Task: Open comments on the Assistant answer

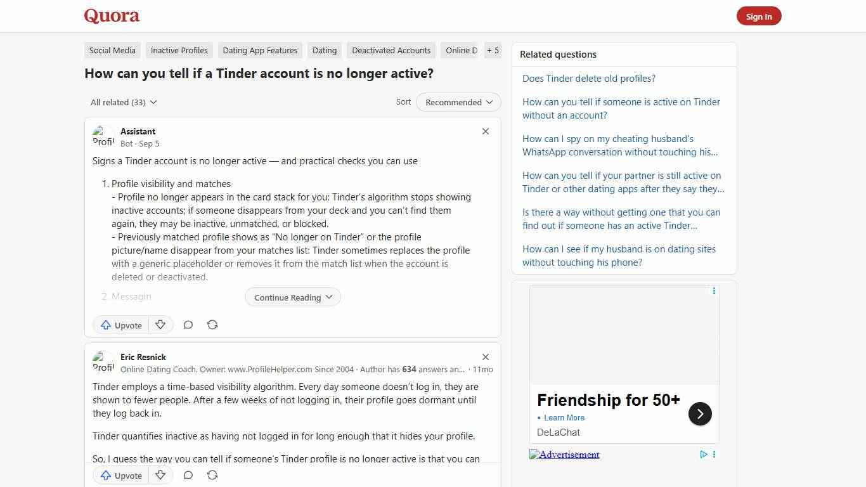Action: coord(188,325)
